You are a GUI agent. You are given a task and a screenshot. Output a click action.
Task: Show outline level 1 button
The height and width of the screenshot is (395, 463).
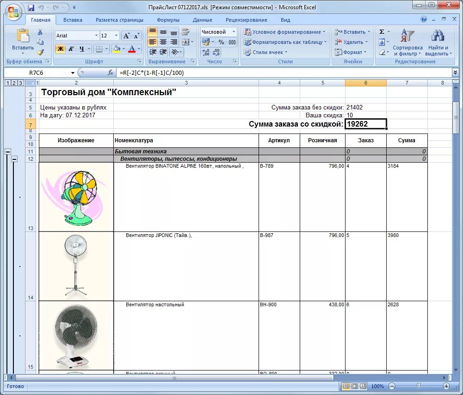tap(8, 83)
